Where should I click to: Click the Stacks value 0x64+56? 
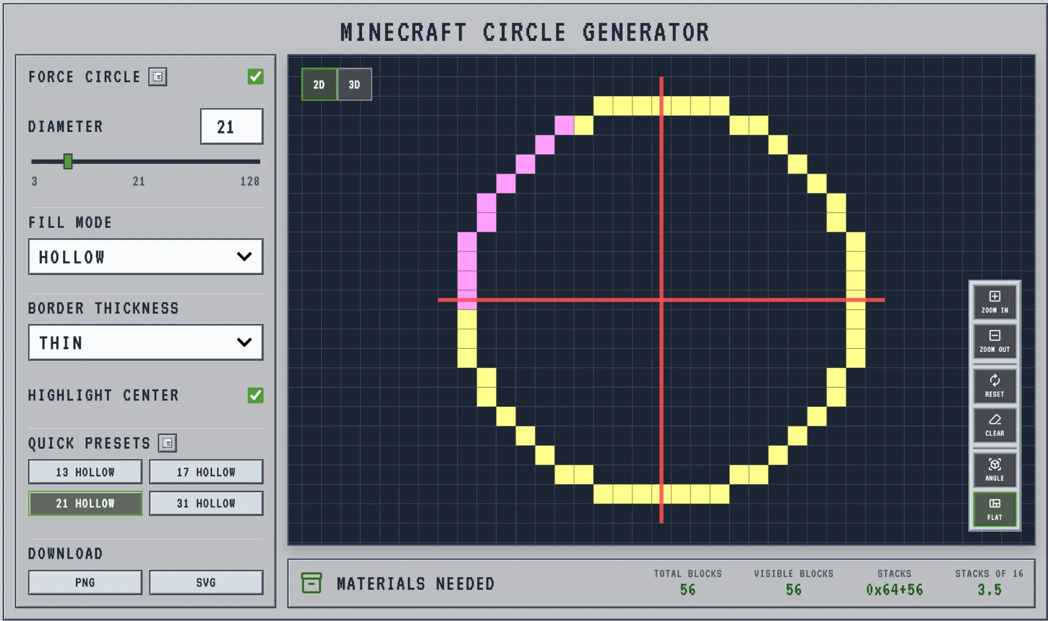click(894, 590)
